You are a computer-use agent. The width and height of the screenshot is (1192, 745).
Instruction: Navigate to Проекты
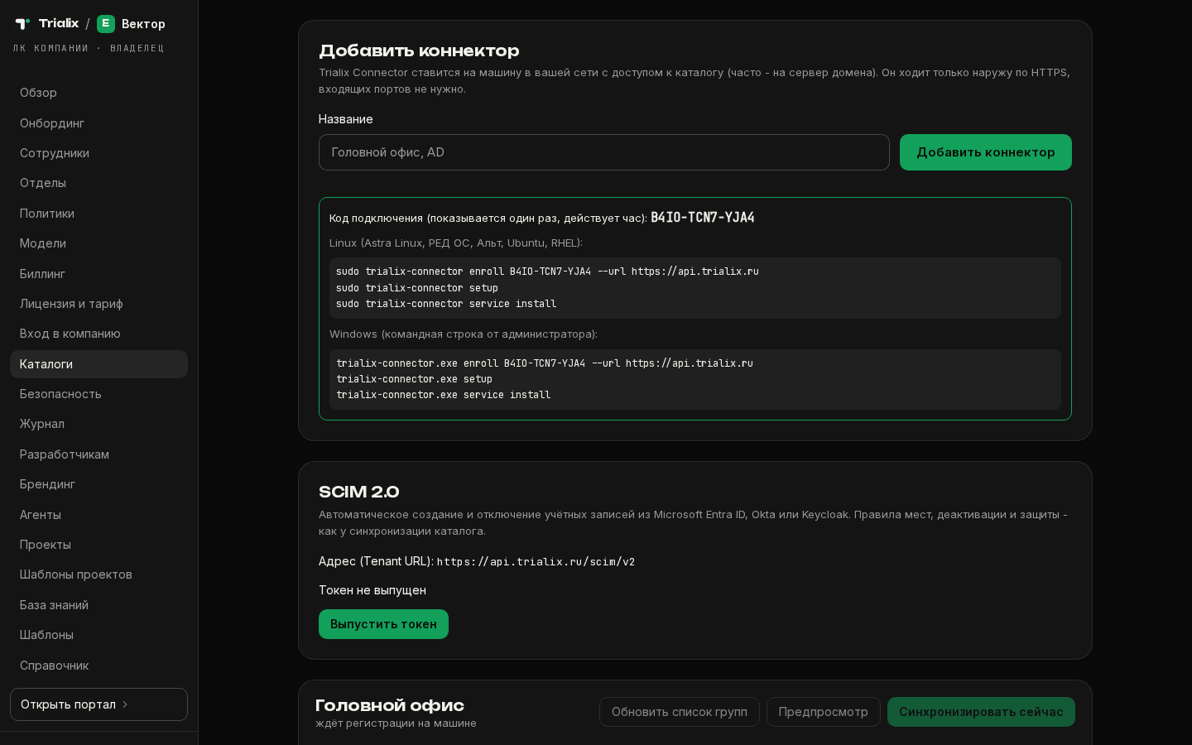click(x=99, y=545)
